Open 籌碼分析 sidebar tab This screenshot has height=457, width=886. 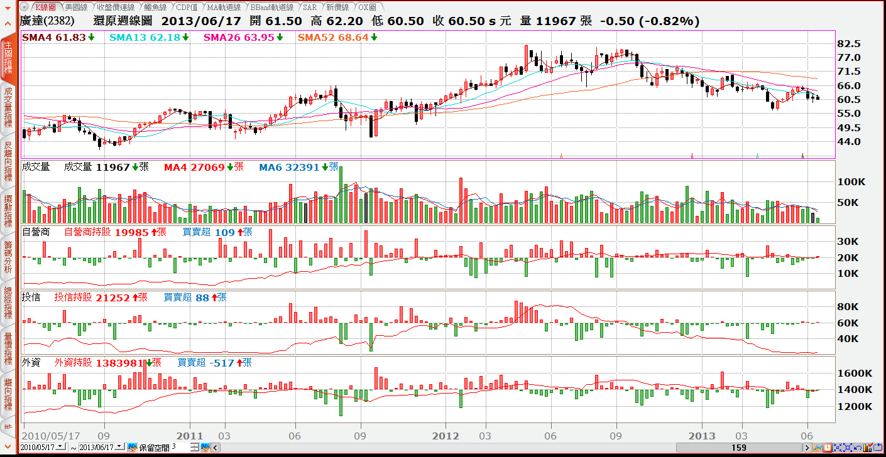click(x=8, y=256)
